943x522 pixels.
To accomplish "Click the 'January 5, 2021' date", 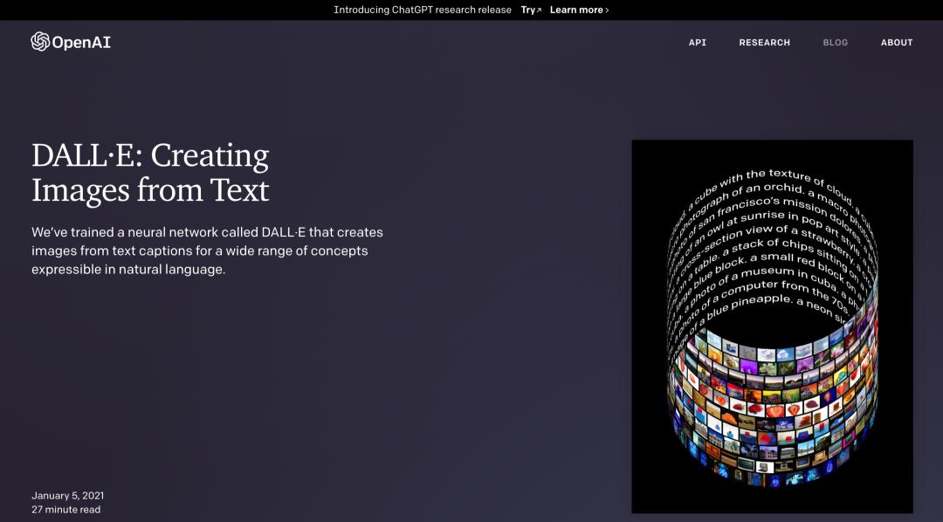I will (68, 496).
